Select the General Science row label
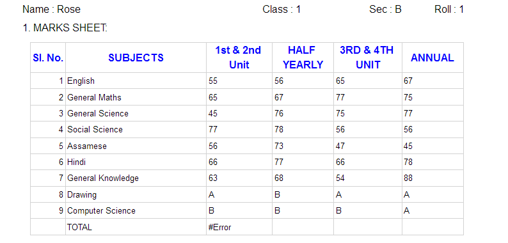The width and height of the screenshot is (508, 243). 136,113
